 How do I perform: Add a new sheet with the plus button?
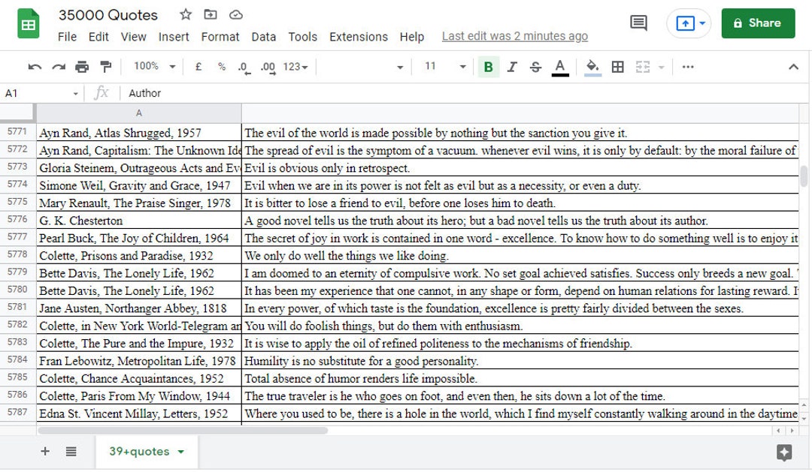pyautogui.click(x=44, y=451)
